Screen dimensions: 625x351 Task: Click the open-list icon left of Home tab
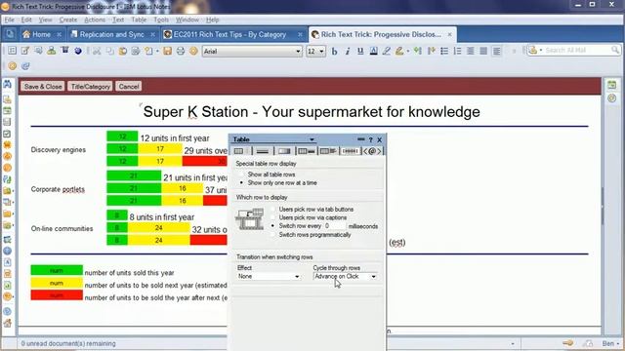[x=10, y=35]
